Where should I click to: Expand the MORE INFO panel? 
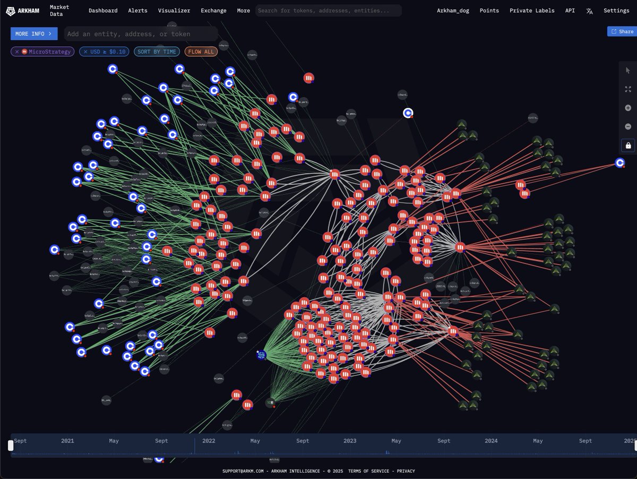pyautogui.click(x=34, y=33)
